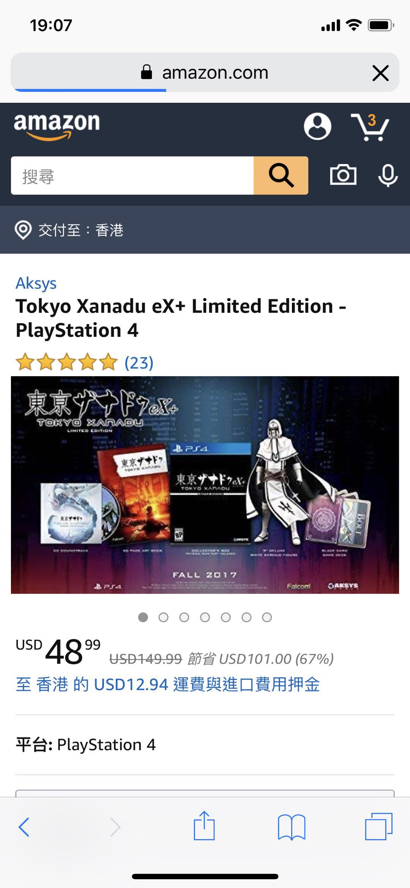
Task: Open the shopping cart with 3 items
Action: [370, 127]
